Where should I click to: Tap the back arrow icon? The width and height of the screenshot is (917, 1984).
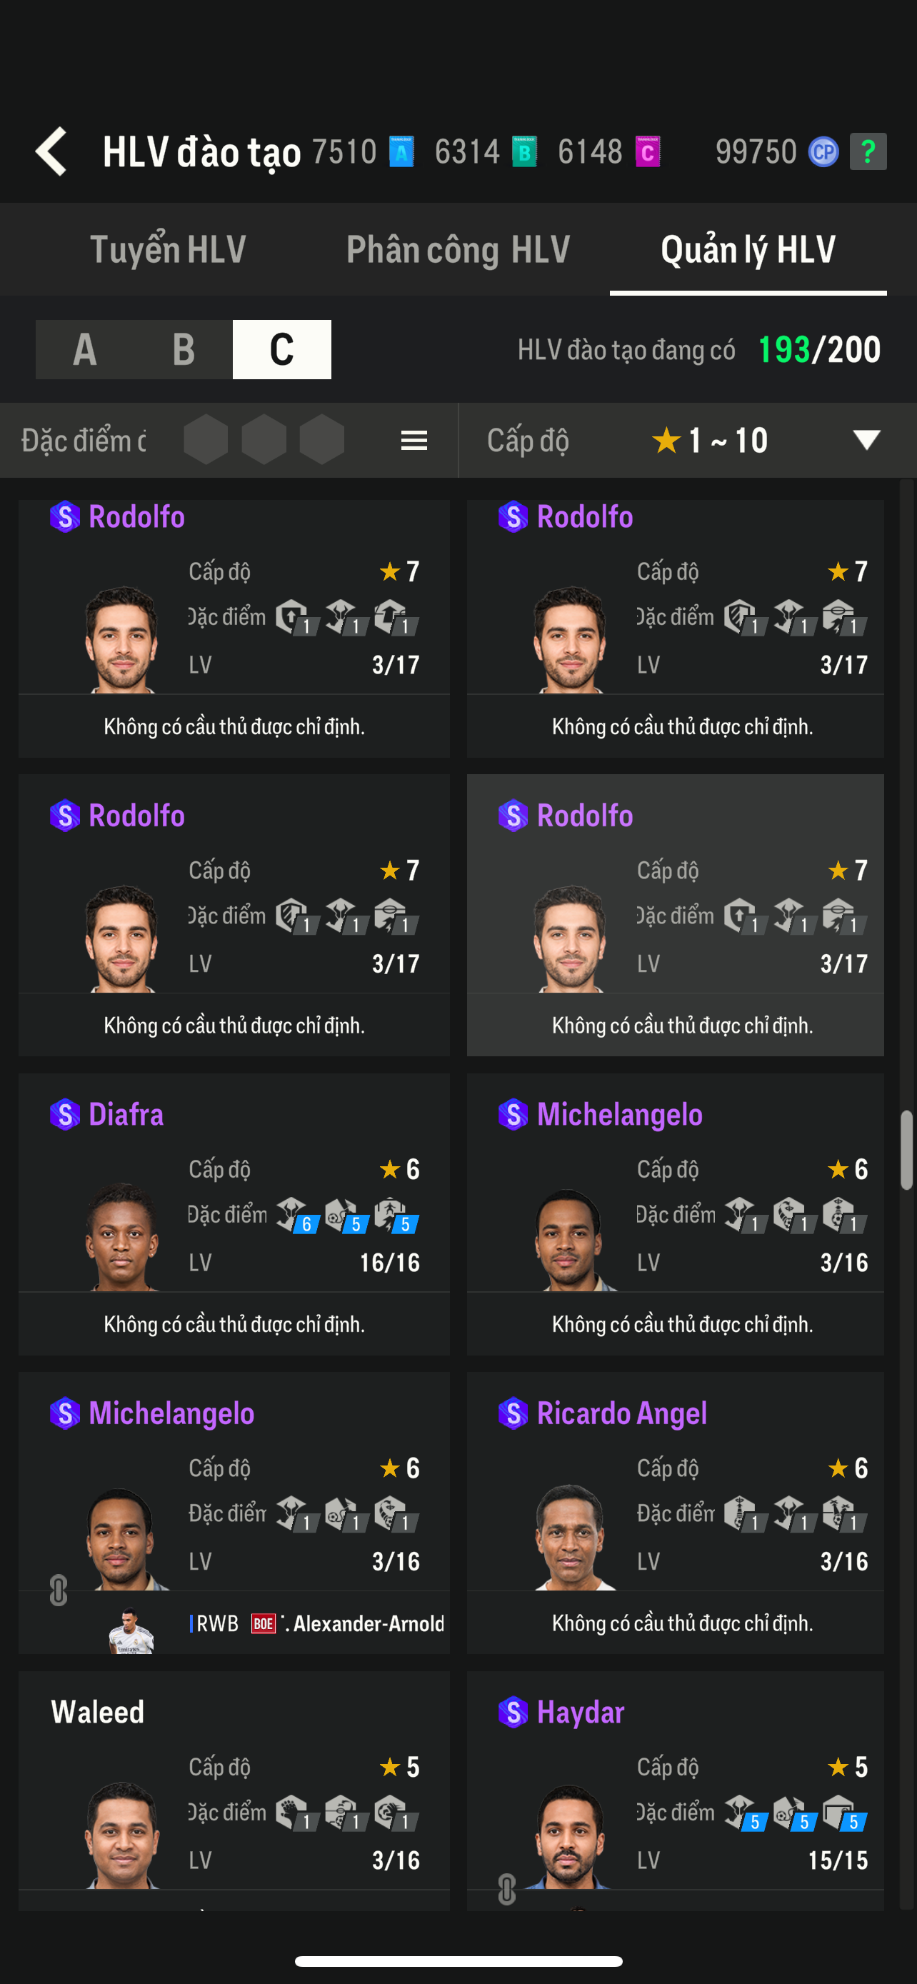[51, 151]
